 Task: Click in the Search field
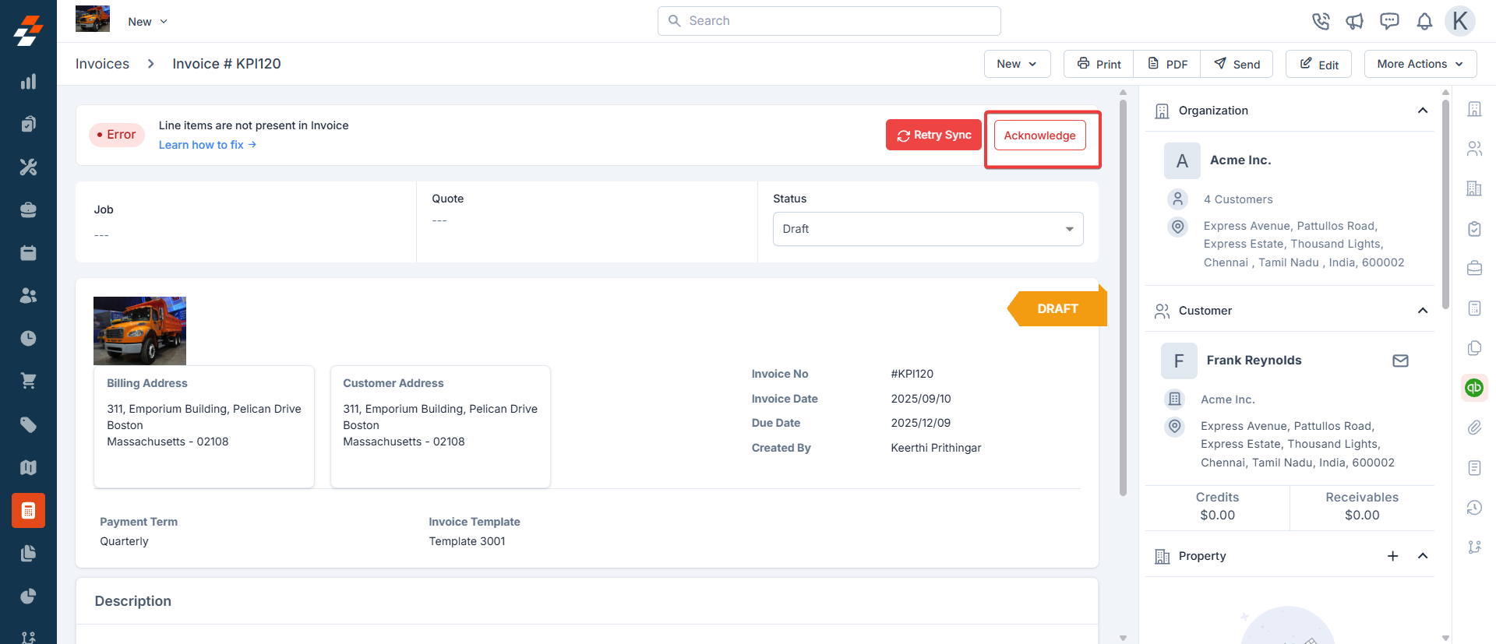pyautogui.click(x=829, y=21)
